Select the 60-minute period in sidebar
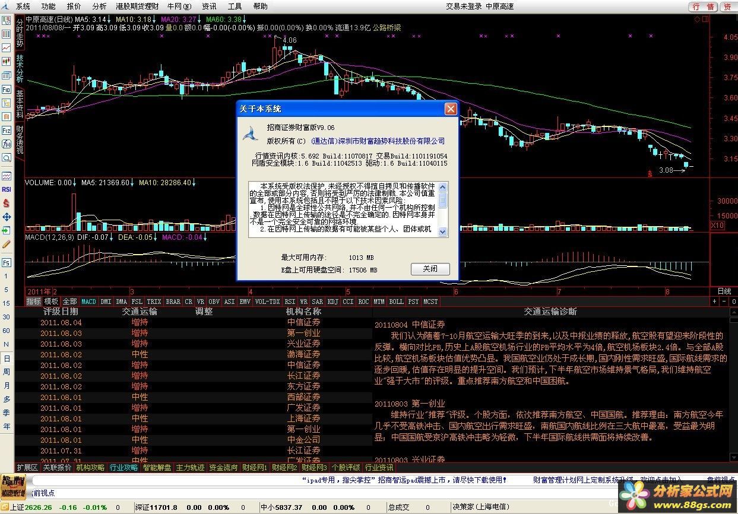Viewport: 738px width, 514px height. pos(7,331)
